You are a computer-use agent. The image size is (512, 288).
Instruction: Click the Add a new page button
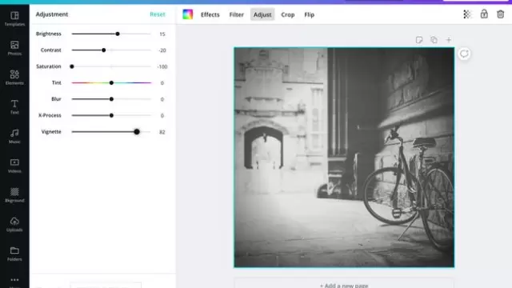(344, 285)
